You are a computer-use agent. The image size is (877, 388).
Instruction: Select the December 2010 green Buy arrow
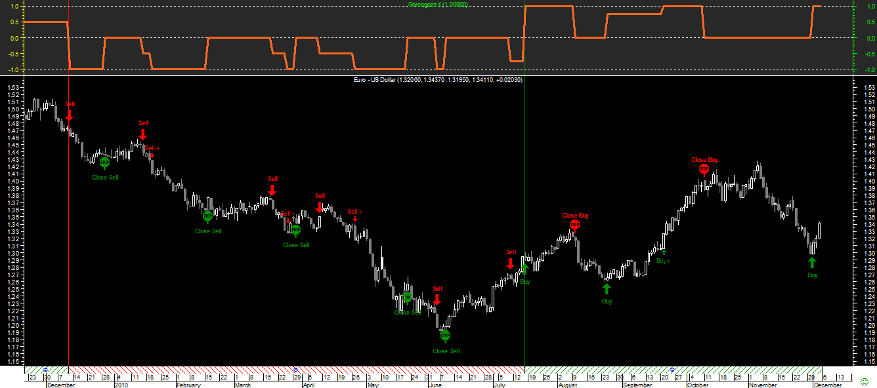pyautogui.click(x=812, y=263)
